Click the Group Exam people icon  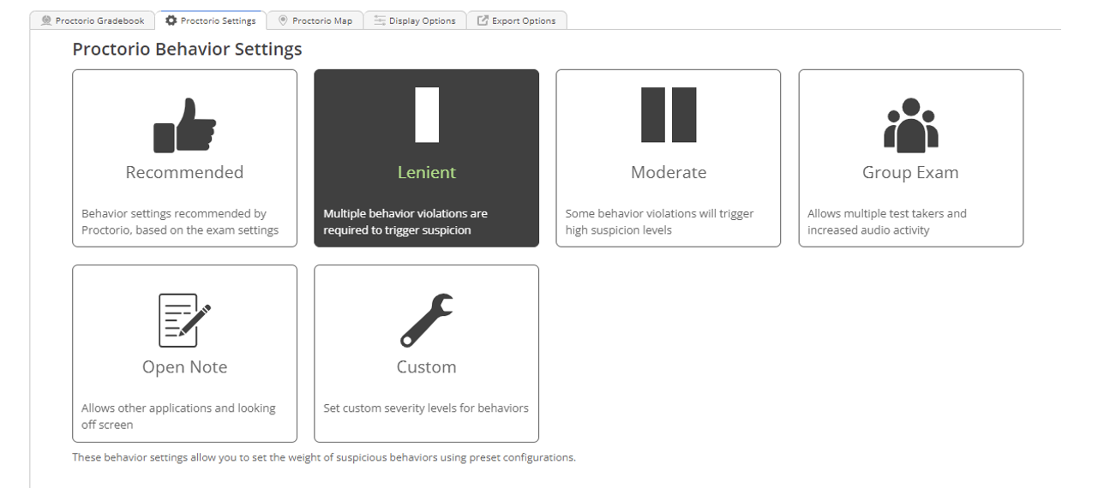pyautogui.click(x=910, y=124)
